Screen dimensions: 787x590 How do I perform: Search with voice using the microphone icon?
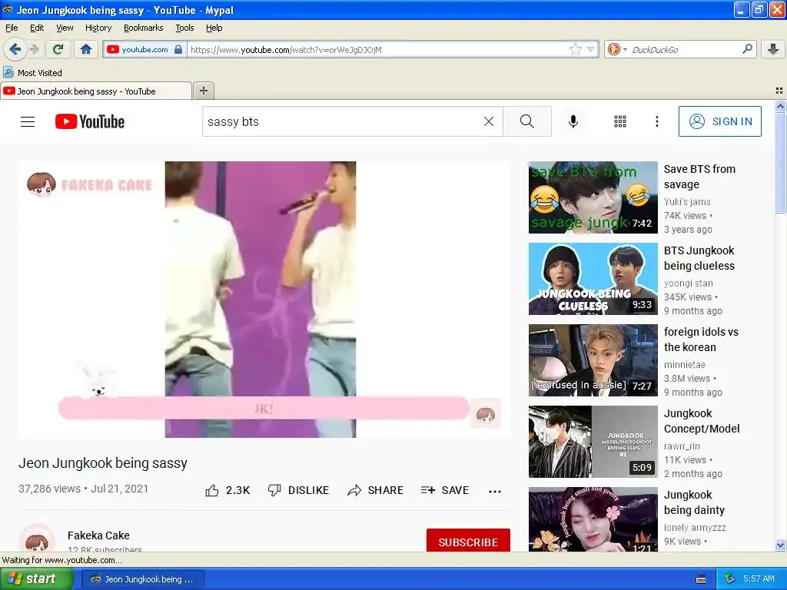click(573, 121)
